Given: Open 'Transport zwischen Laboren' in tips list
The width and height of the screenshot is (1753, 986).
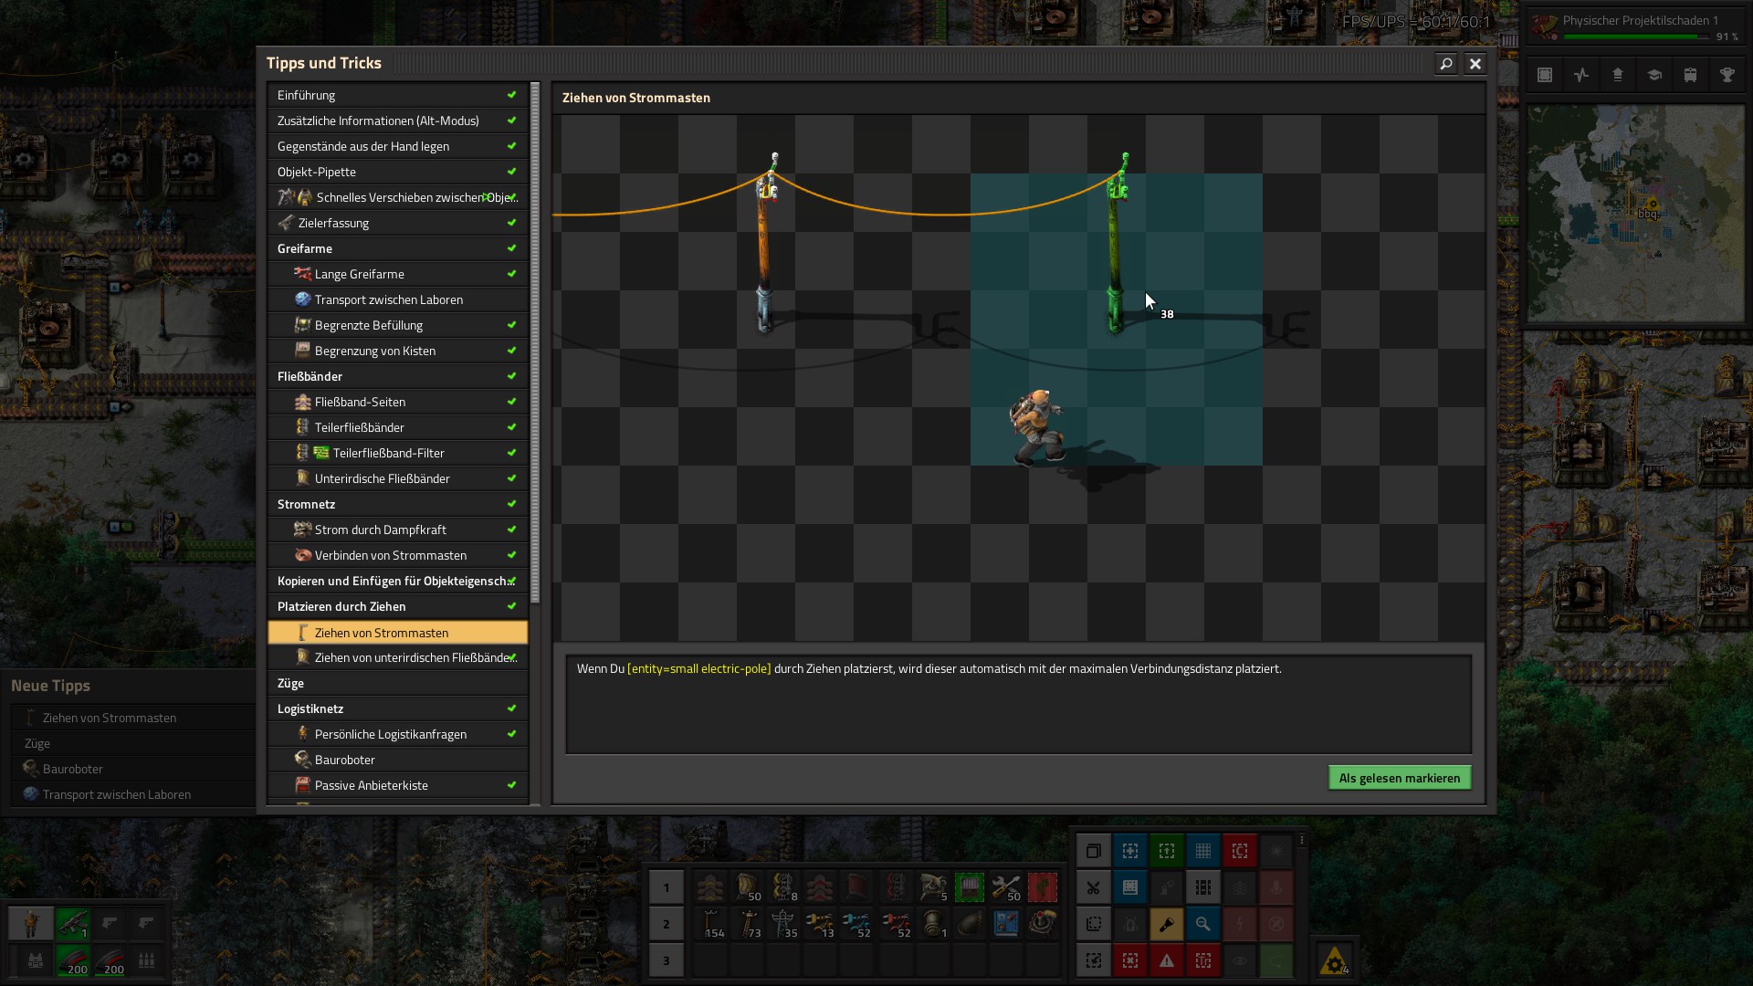Looking at the screenshot, I should (398, 299).
